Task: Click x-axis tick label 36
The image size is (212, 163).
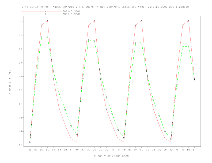Action: [100, 150]
